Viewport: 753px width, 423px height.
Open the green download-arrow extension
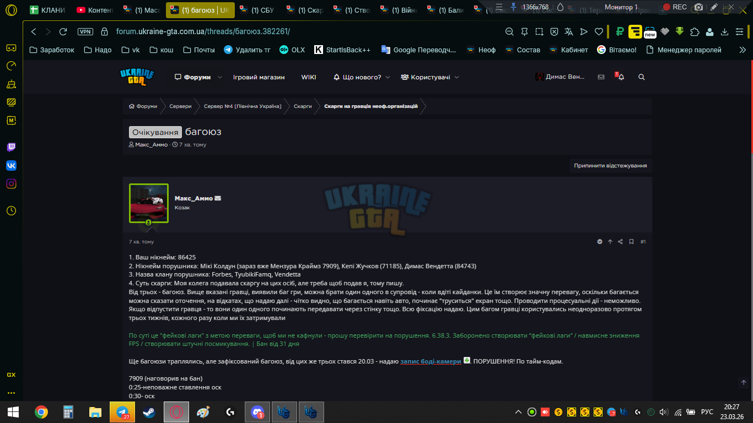pyautogui.click(x=680, y=31)
